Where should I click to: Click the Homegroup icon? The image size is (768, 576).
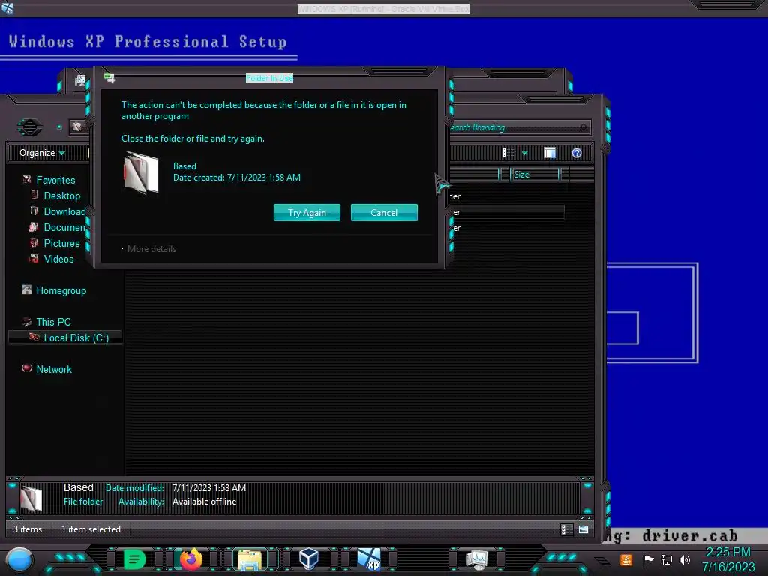(27, 289)
